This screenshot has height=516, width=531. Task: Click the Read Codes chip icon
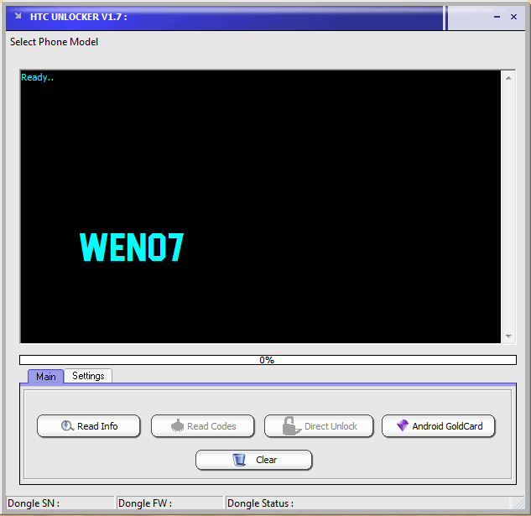click(177, 425)
